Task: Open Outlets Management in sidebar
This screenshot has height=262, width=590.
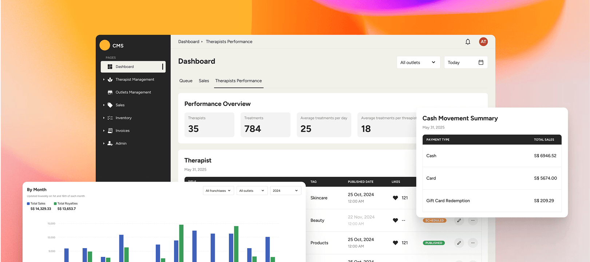Action: pyautogui.click(x=133, y=92)
